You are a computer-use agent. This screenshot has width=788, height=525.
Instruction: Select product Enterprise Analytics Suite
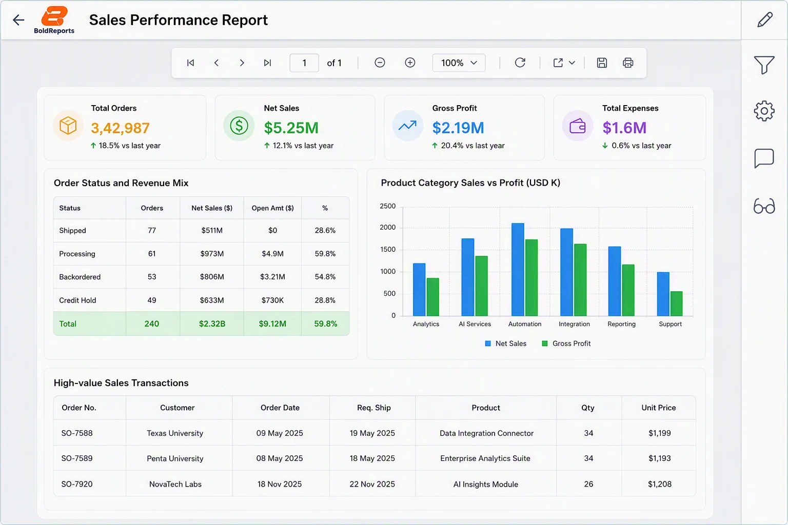pos(485,458)
